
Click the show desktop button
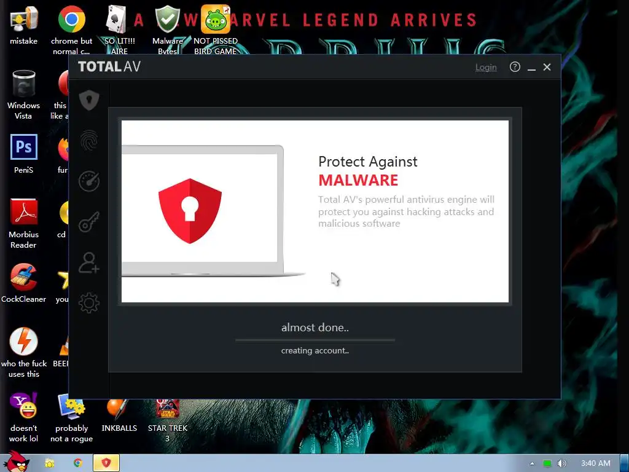(624, 463)
